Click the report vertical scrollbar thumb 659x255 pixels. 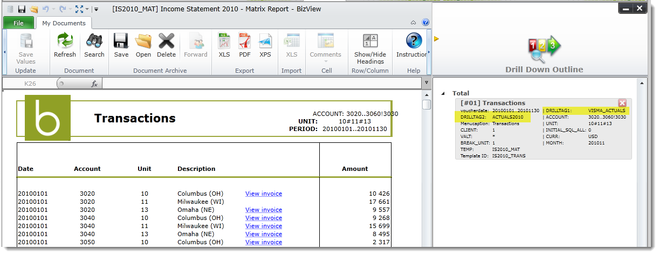pos(427,104)
